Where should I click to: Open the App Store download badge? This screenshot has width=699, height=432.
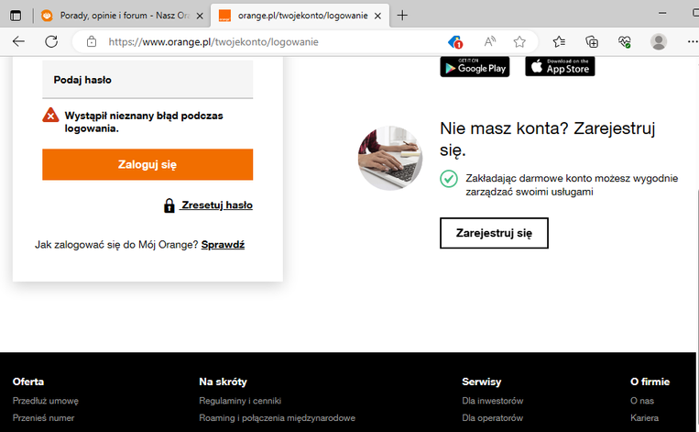tap(560, 66)
